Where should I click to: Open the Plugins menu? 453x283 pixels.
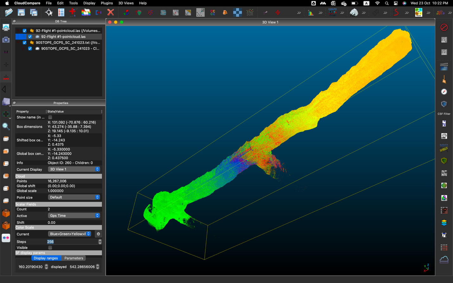point(106,3)
